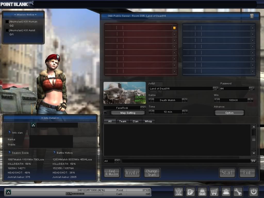Click the Find R. Master button

pos(112,173)
